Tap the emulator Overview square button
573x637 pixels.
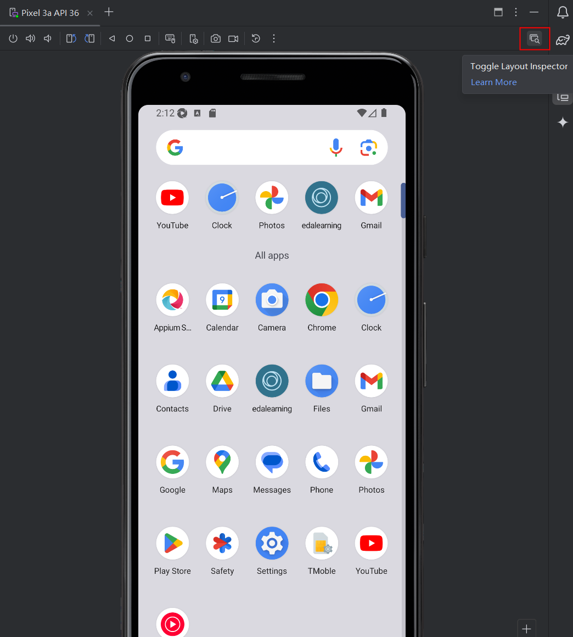point(148,38)
